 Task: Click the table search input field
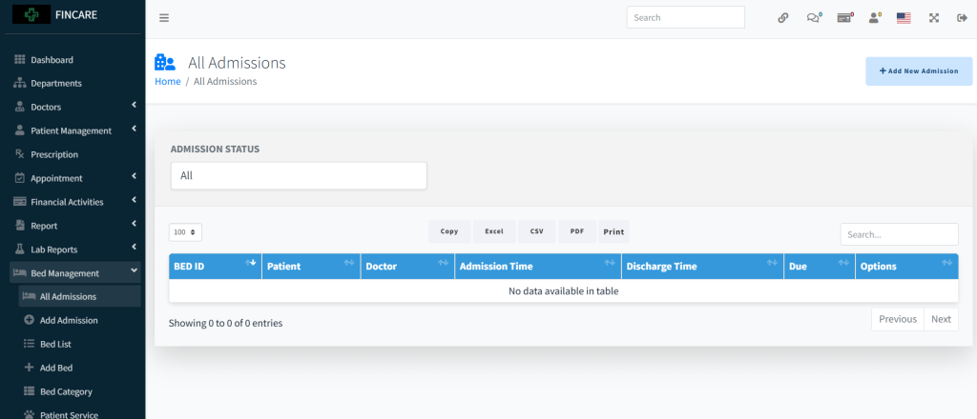click(898, 234)
